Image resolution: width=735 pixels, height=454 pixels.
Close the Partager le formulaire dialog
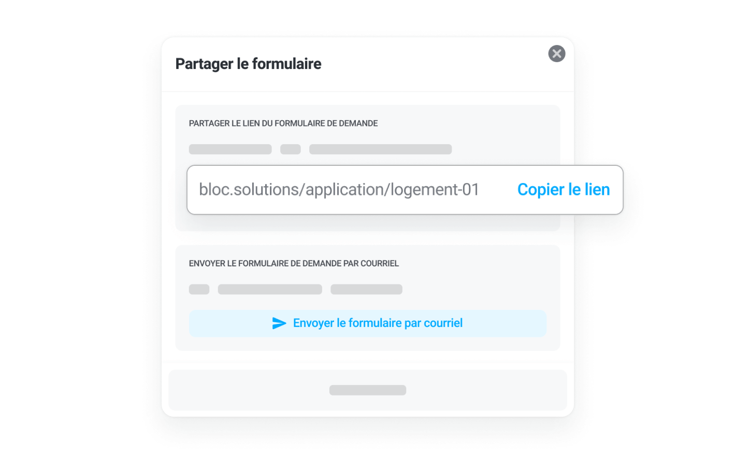tap(557, 53)
